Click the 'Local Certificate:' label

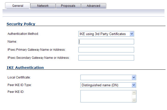pyautogui.click(x=19, y=77)
